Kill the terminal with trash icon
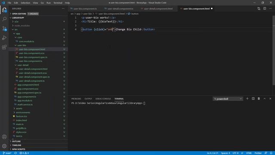The width and height of the screenshot is (275, 155). [x=259, y=99]
